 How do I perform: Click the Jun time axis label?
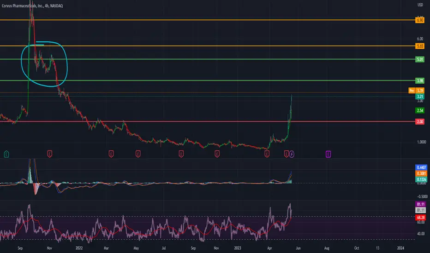tap(298, 248)
